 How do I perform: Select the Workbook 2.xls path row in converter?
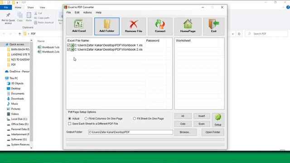(108, 49)
